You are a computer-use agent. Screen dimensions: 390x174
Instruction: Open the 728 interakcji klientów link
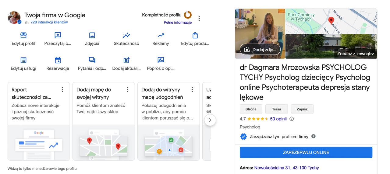(x=49, y=22)
